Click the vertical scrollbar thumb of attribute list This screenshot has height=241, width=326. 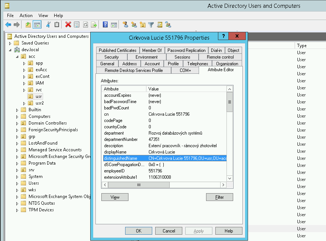click(229, 102)
